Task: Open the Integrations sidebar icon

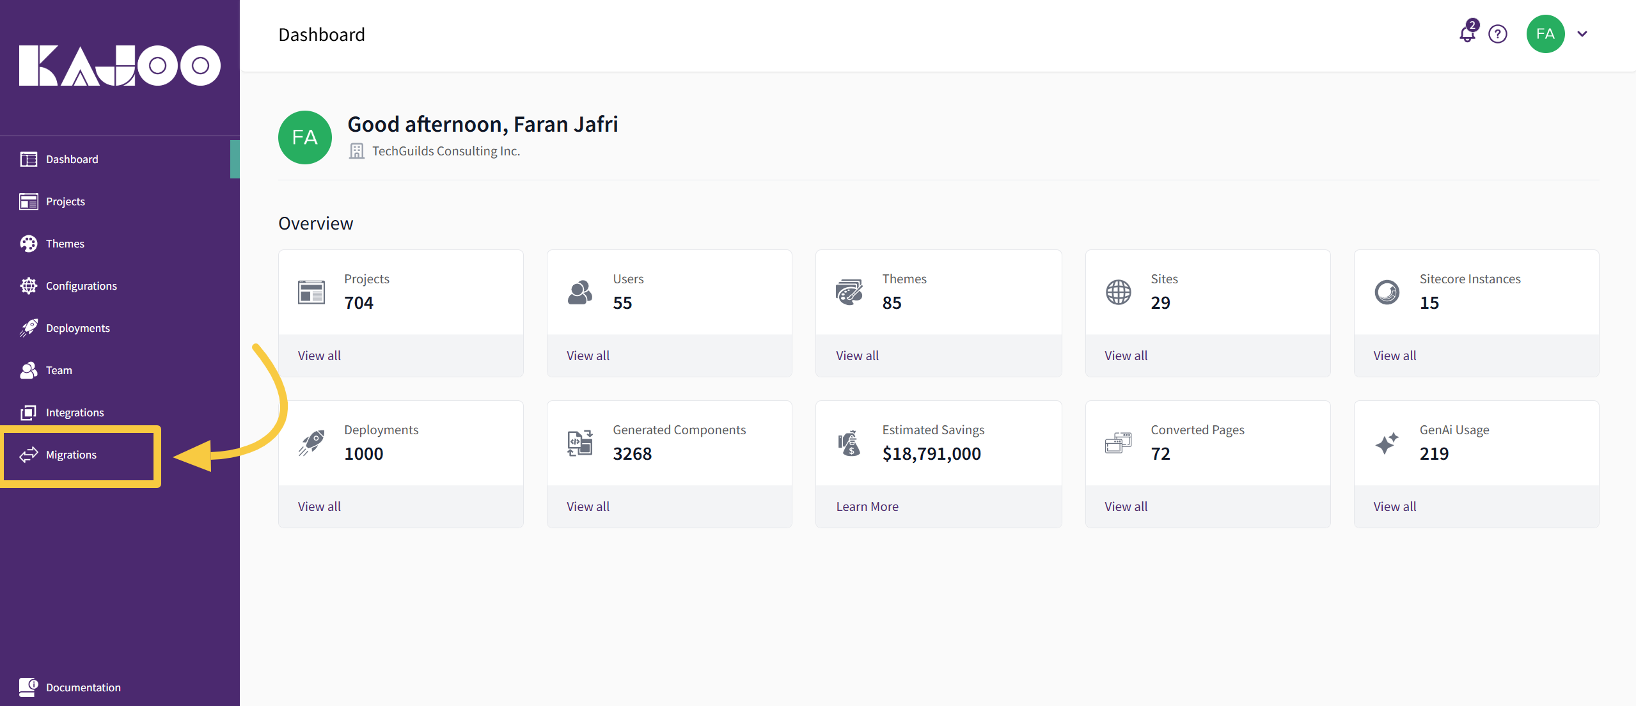Action: (29, 412)
